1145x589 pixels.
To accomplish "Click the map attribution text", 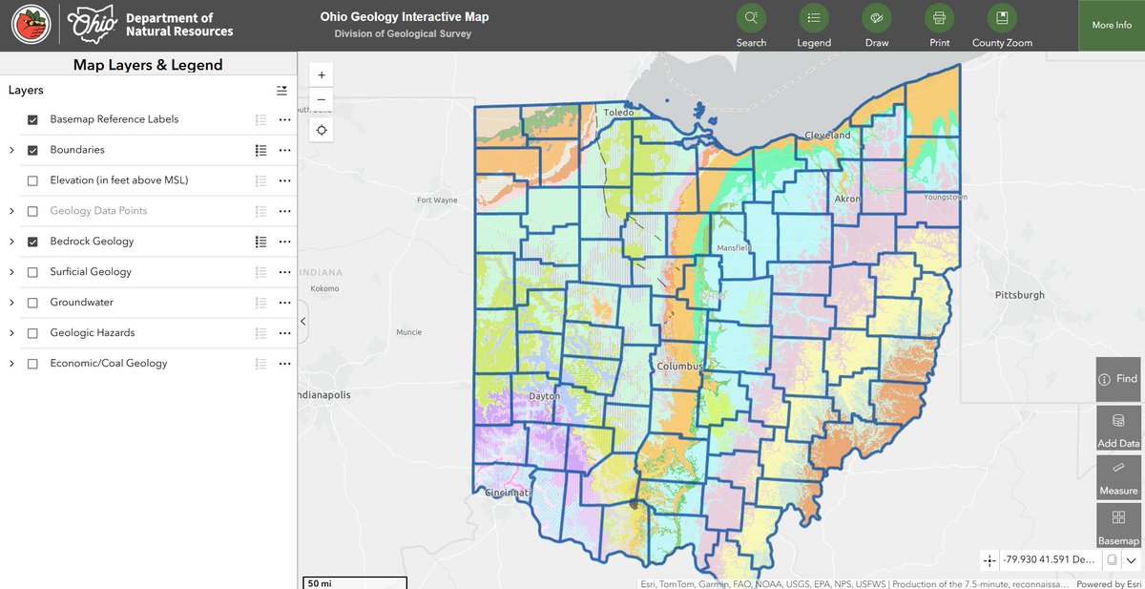I will [852, 584].
